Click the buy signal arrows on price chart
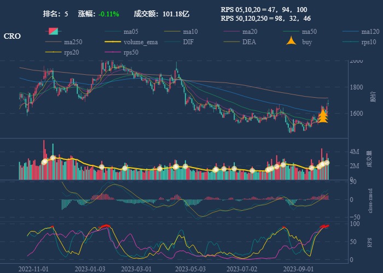This screenshot has height=273, width=383. [x=323, y=116]
